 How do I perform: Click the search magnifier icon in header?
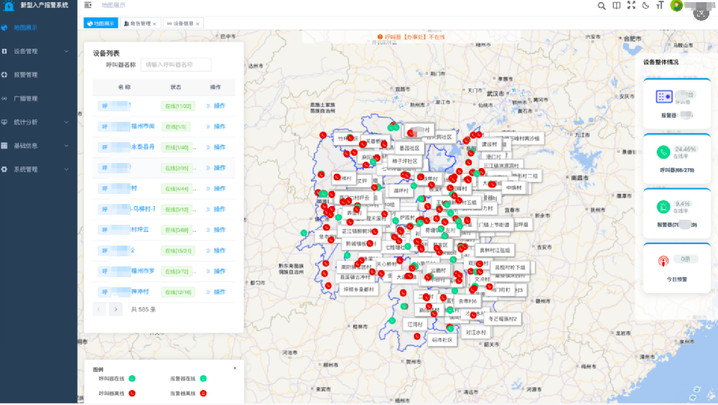coord(602,6)
